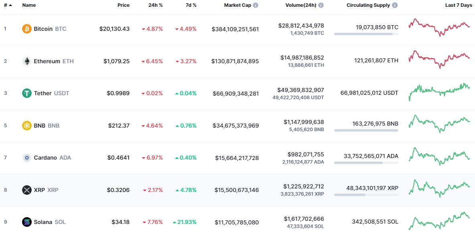Open the Ethereum coin page link
This screenshot has width=475, height=236.
[x=48, y=61]
